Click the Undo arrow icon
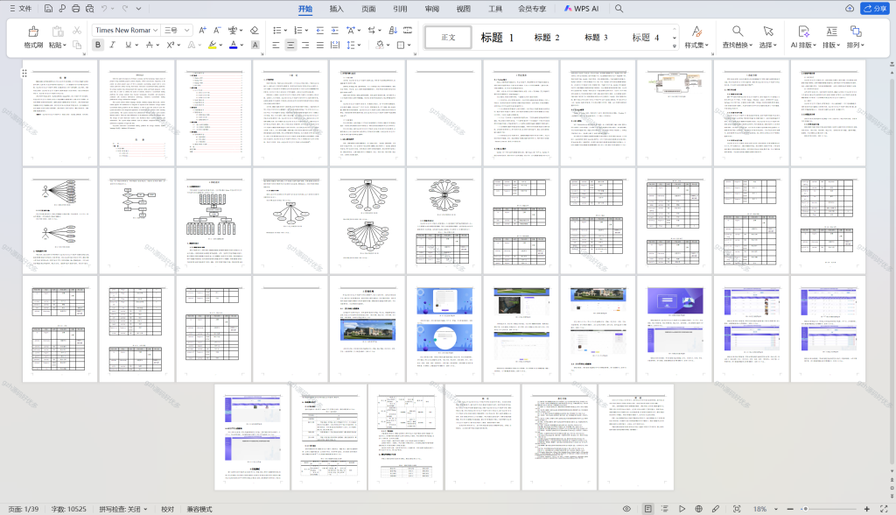This screenshot has width=896, height=515. 104,9
